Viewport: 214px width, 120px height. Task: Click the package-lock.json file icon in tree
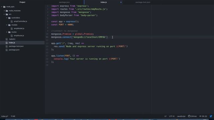pyautogui.click(x=7, y=46)
